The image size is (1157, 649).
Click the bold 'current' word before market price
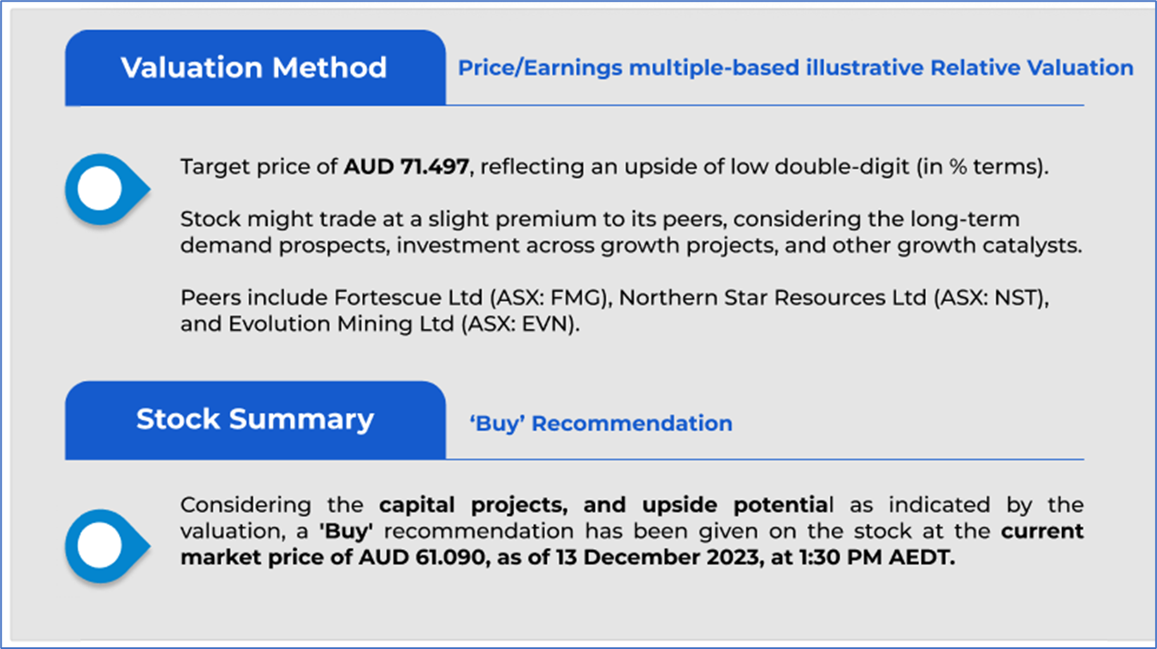pos(1042,531)
